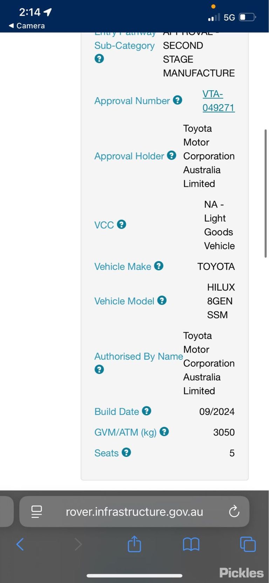Click help icon next to Build Date
The width and height of the screenshot is (269, 583).
[146, 411]
